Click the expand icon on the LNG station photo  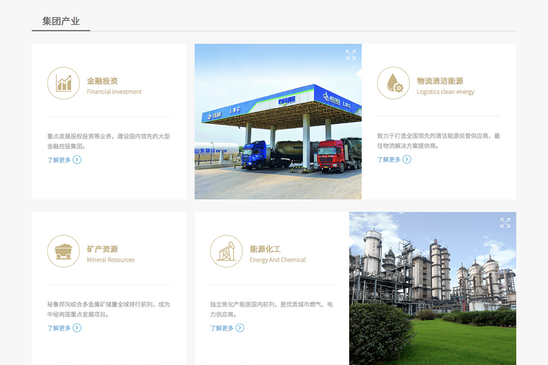click(351, 54)
